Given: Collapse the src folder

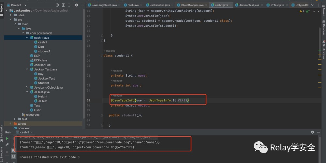Looking at the screenshot, I should pos(11,19).
